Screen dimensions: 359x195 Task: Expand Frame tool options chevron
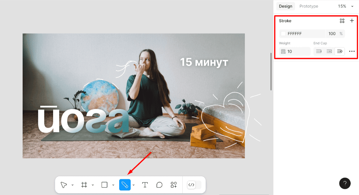tap(93, 185)
